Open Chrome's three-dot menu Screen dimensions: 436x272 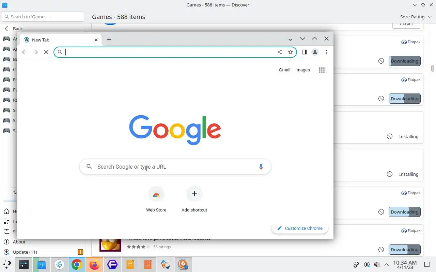(326, 52)
